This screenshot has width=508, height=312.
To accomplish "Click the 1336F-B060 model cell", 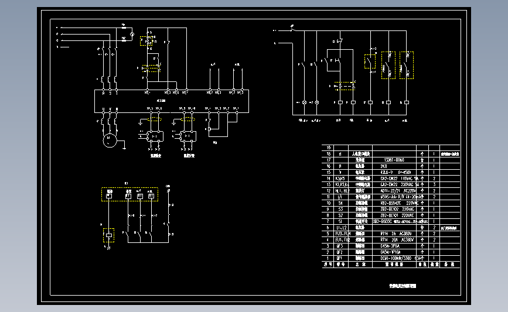I will pyautogui.click(x=394, y=160).
